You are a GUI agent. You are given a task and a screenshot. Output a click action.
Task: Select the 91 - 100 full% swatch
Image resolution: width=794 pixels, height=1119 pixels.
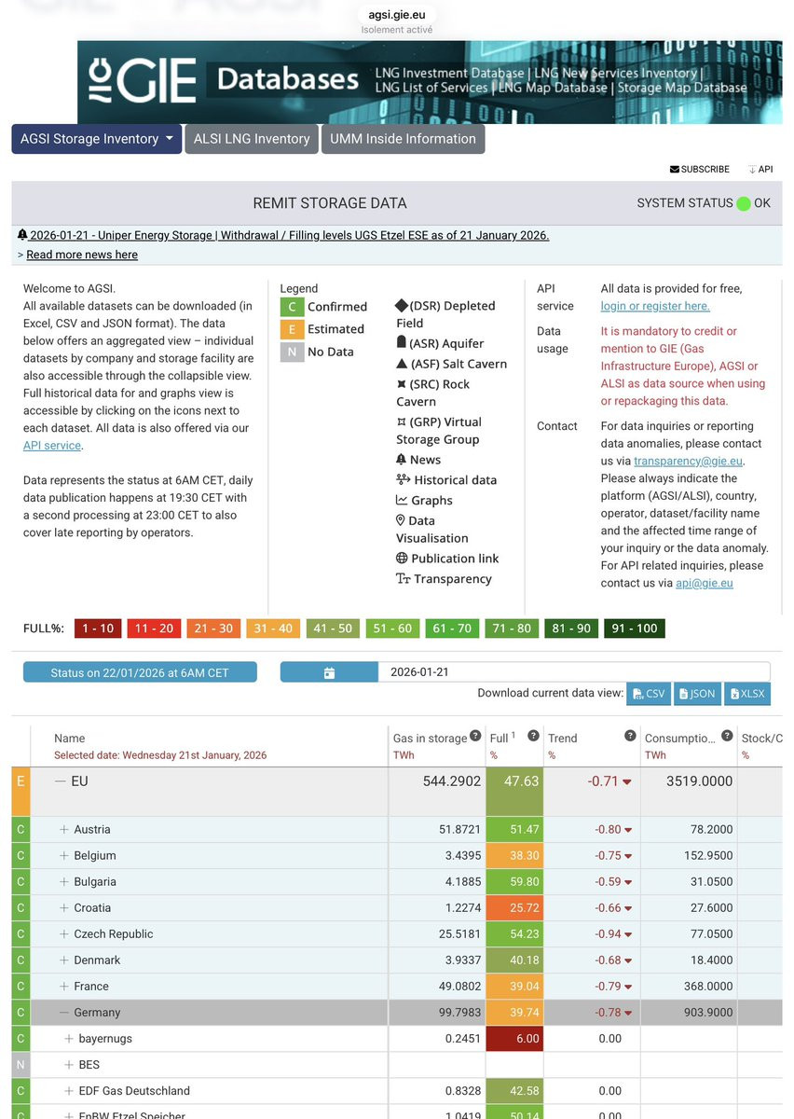635,629
